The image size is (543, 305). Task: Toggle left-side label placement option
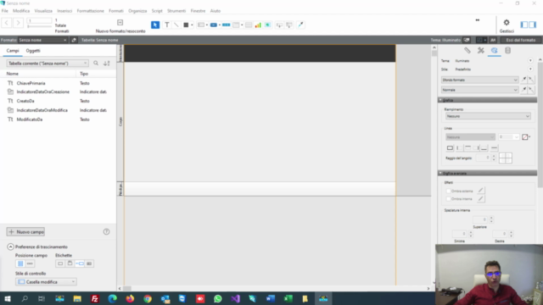[80, 263]
